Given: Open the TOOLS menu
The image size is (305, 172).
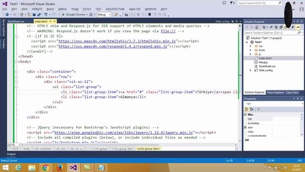Looking at the screenshot, I should [87, 9].
